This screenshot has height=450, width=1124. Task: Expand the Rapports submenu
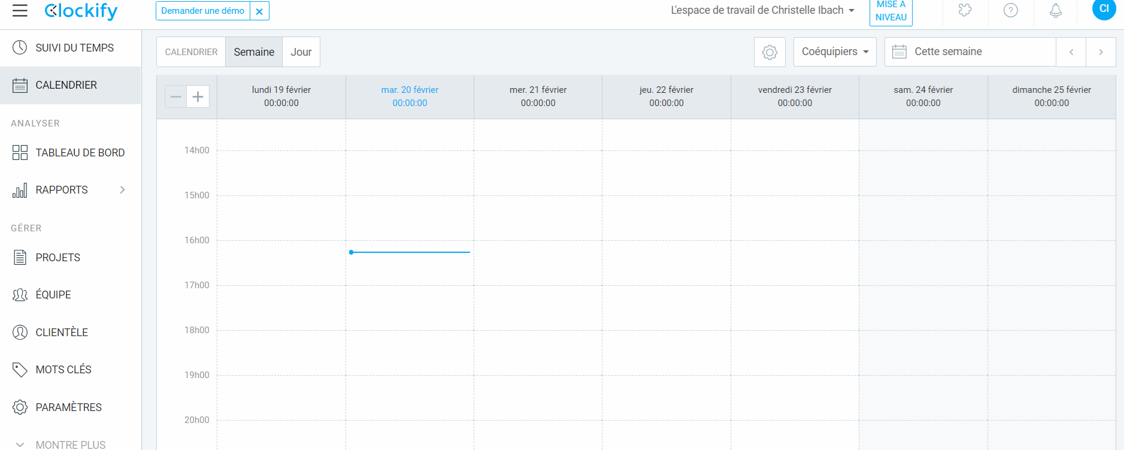(122, 190)
